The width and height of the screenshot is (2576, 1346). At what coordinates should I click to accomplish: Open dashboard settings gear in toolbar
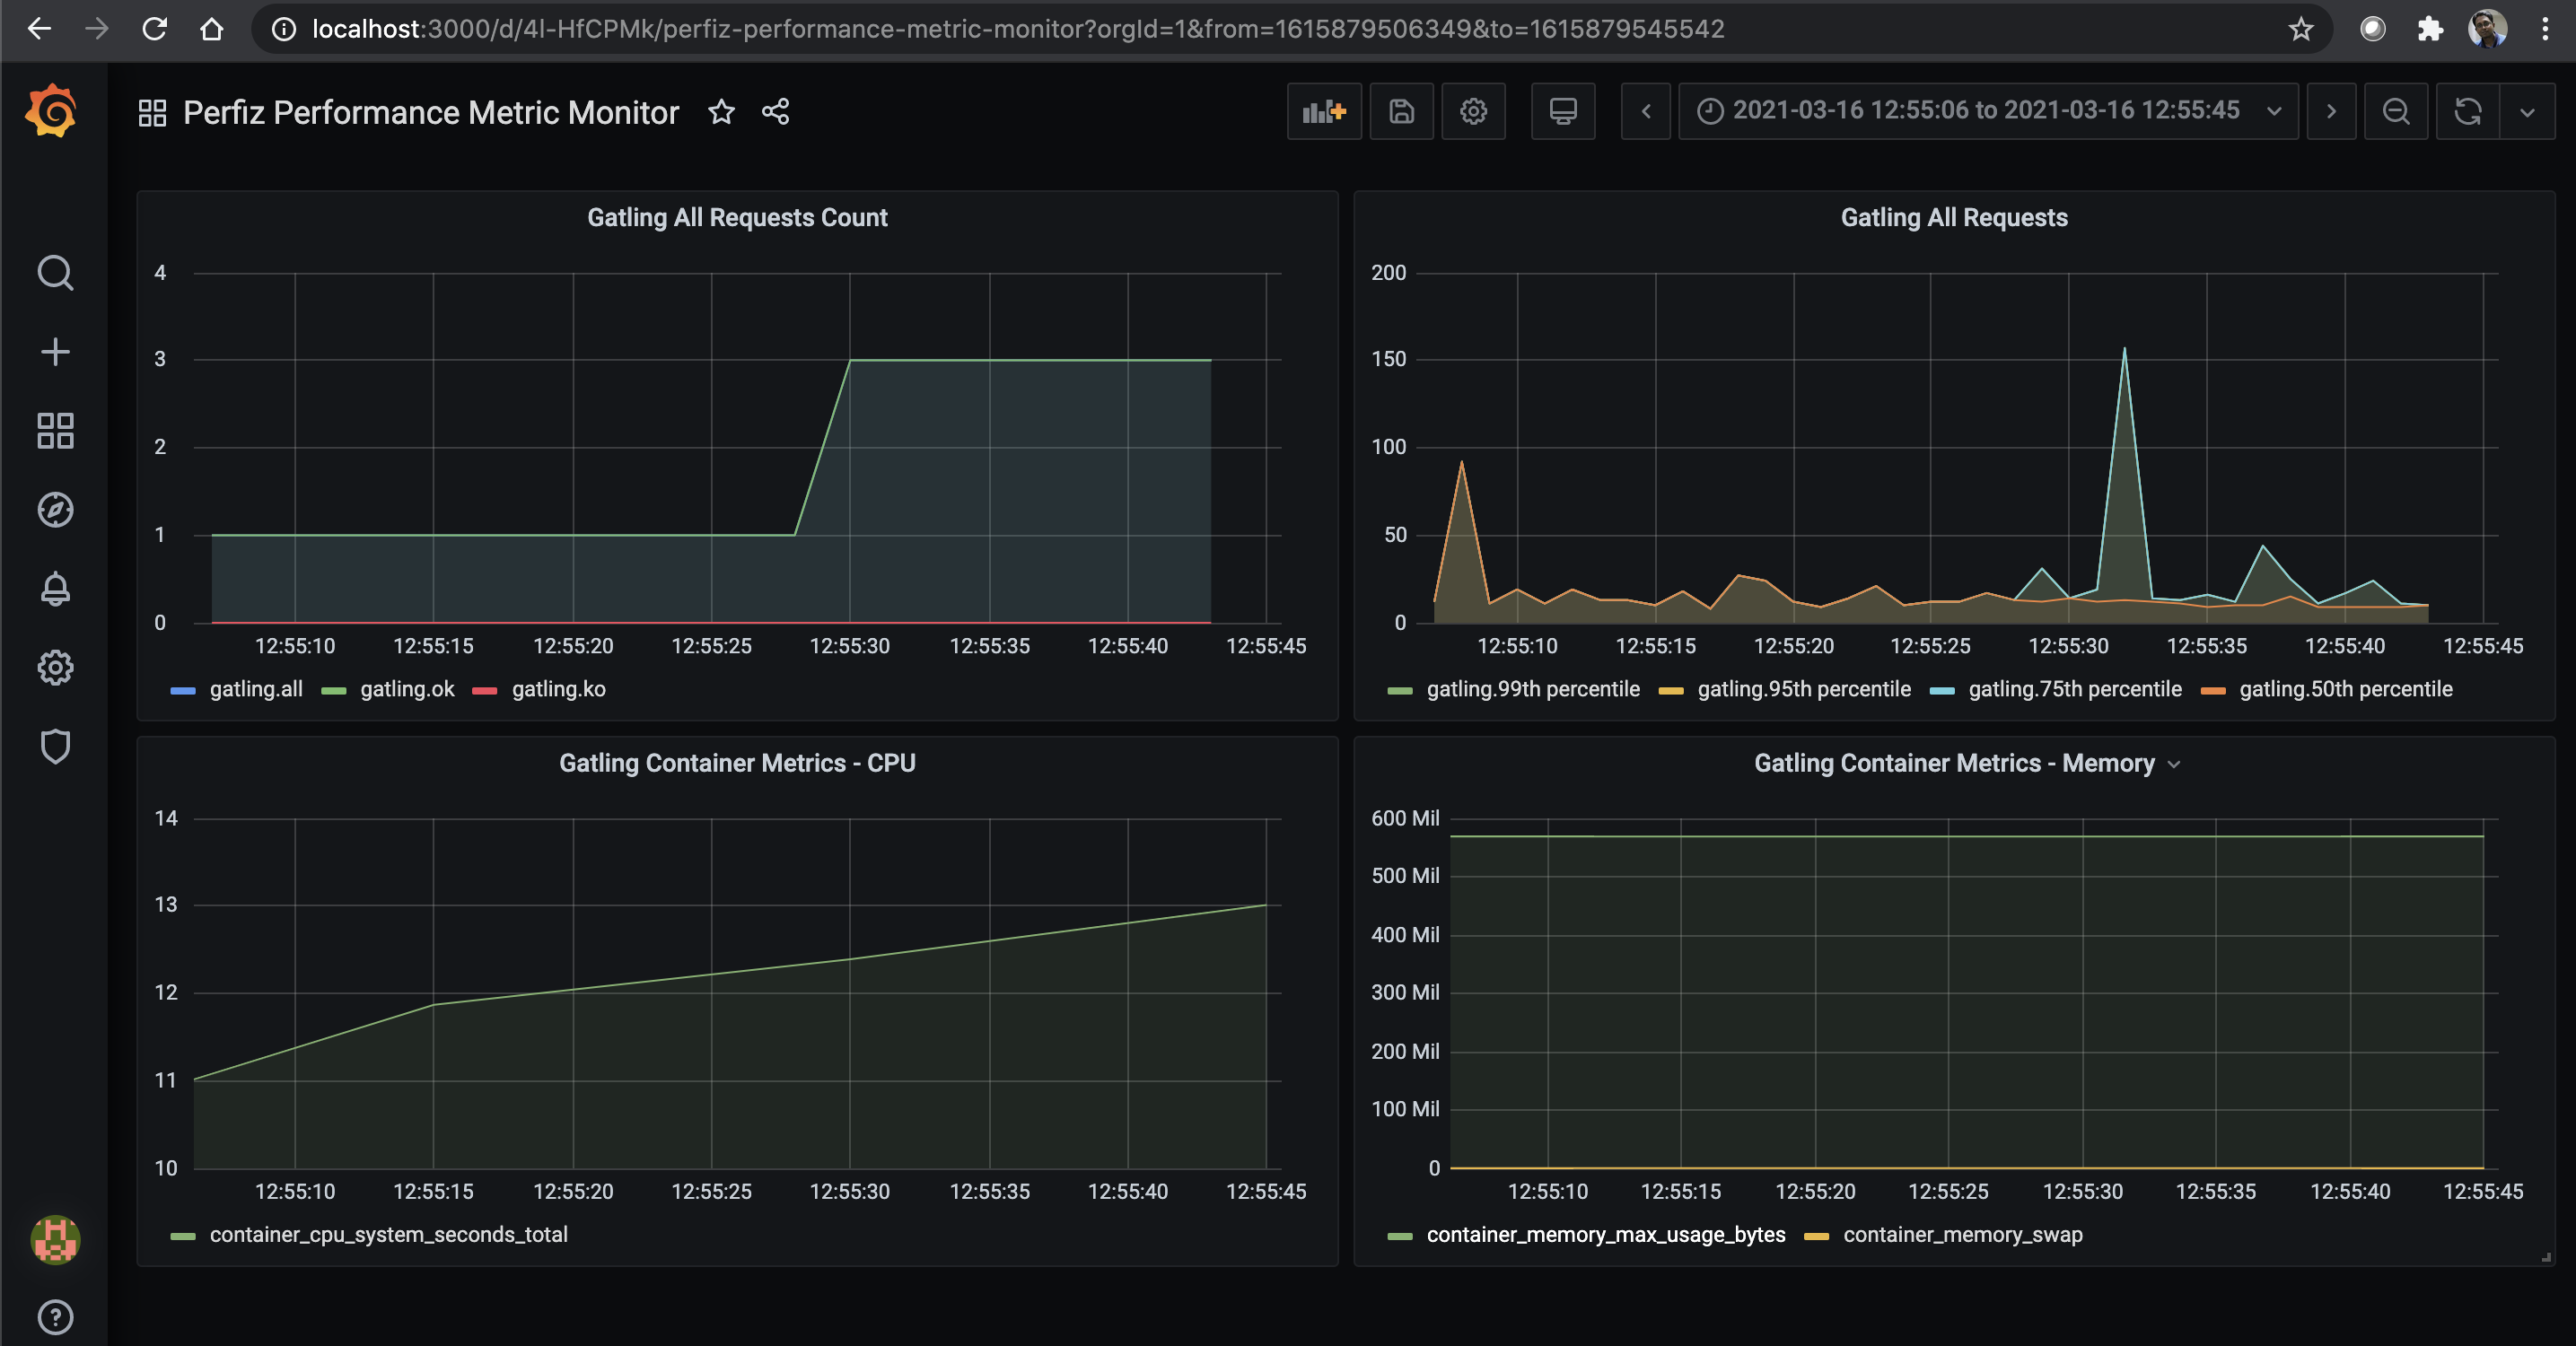click(x=1473, y=111)
